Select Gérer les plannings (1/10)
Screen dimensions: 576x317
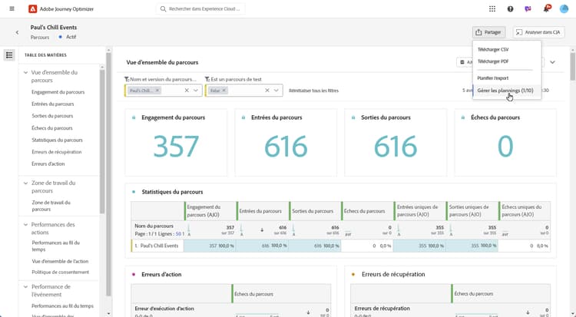click(x=505, y=91)
